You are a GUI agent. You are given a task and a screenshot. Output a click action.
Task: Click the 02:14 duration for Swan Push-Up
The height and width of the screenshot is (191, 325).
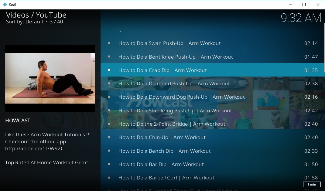[x=311, y=43]
